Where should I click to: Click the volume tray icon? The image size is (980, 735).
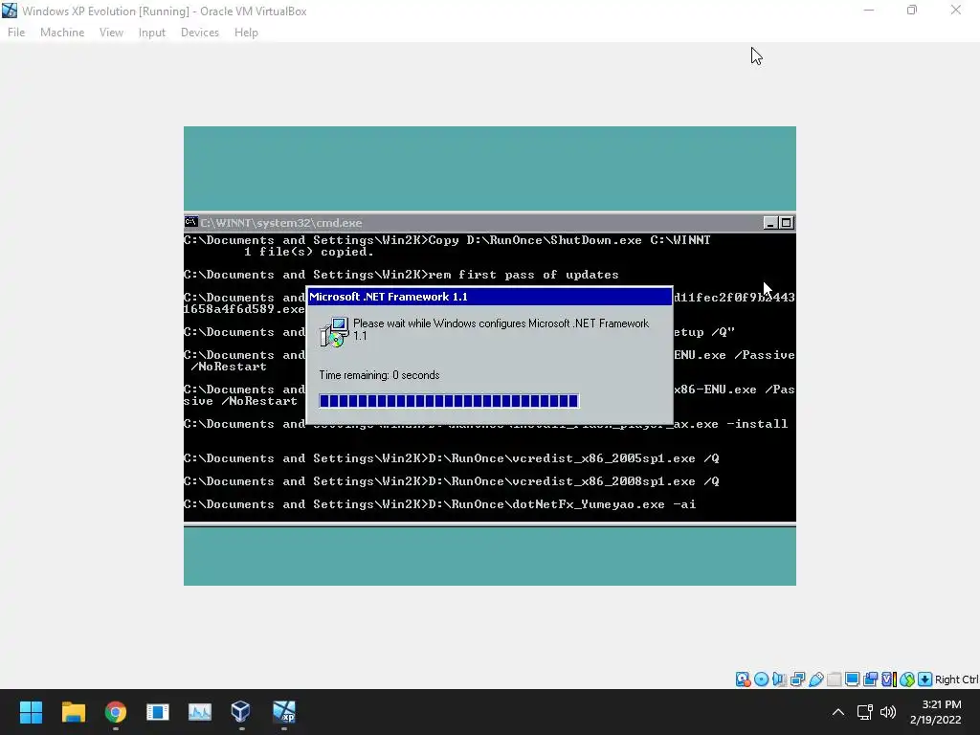tap(887, 712)
